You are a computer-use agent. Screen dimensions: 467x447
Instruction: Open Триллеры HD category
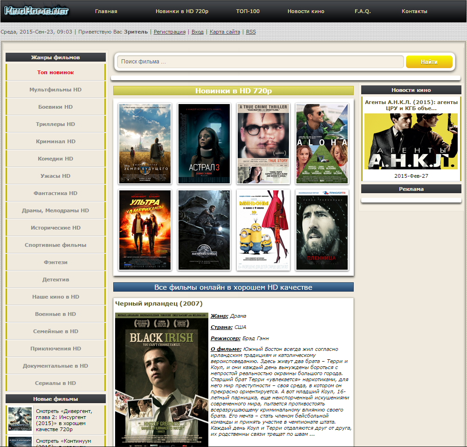[55, 124]
